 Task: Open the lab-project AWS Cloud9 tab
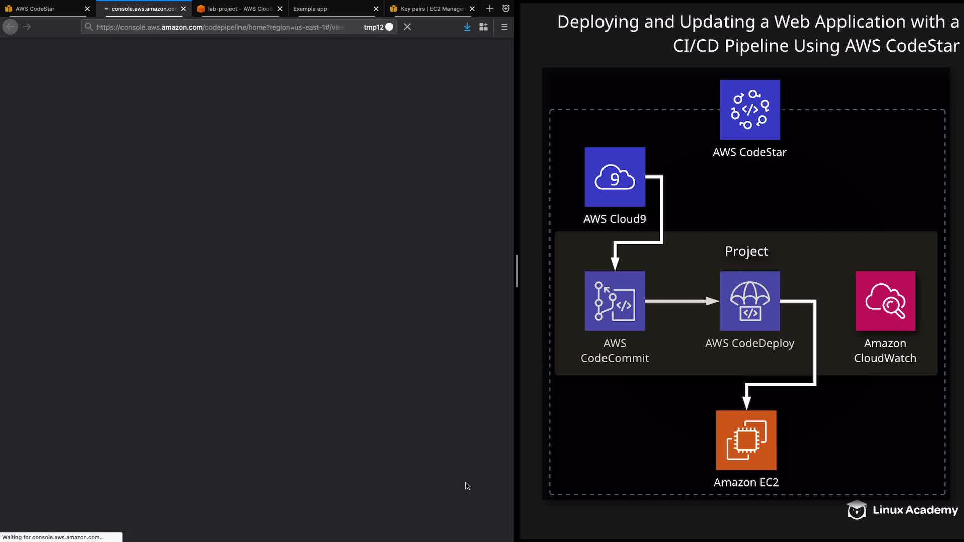pos(239,9)
